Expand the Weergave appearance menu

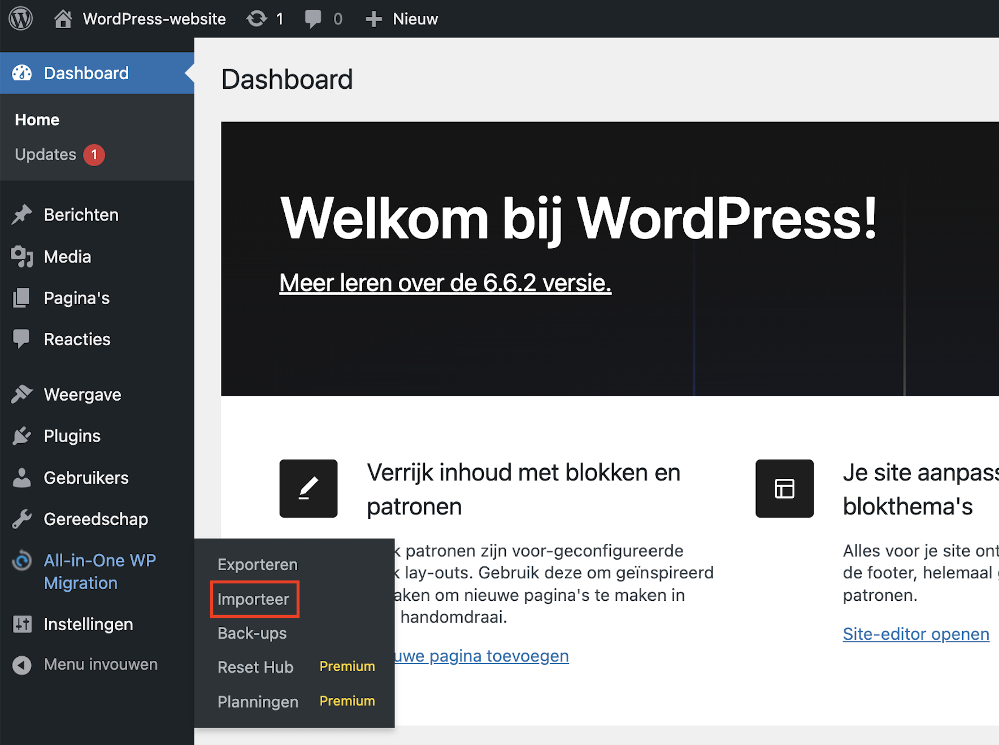[82, 395]
